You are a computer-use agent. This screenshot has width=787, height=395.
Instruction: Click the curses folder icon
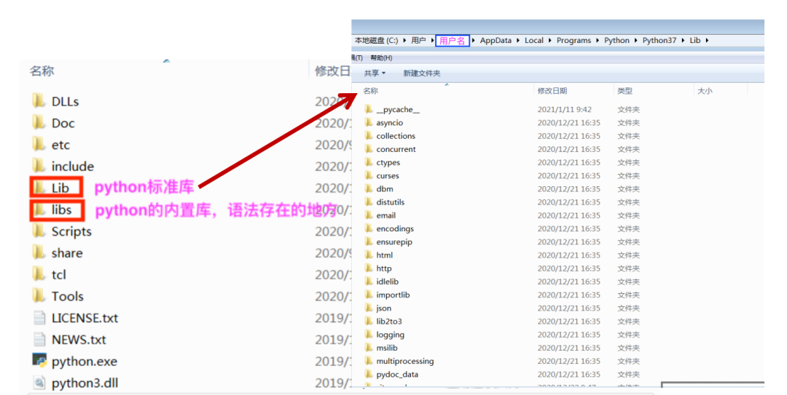coord(369,175)
